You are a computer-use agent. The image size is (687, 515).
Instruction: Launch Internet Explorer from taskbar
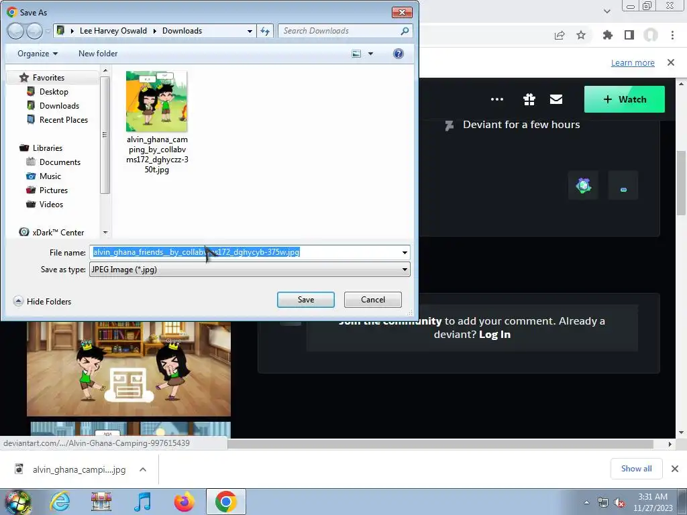tap(60, 502)
